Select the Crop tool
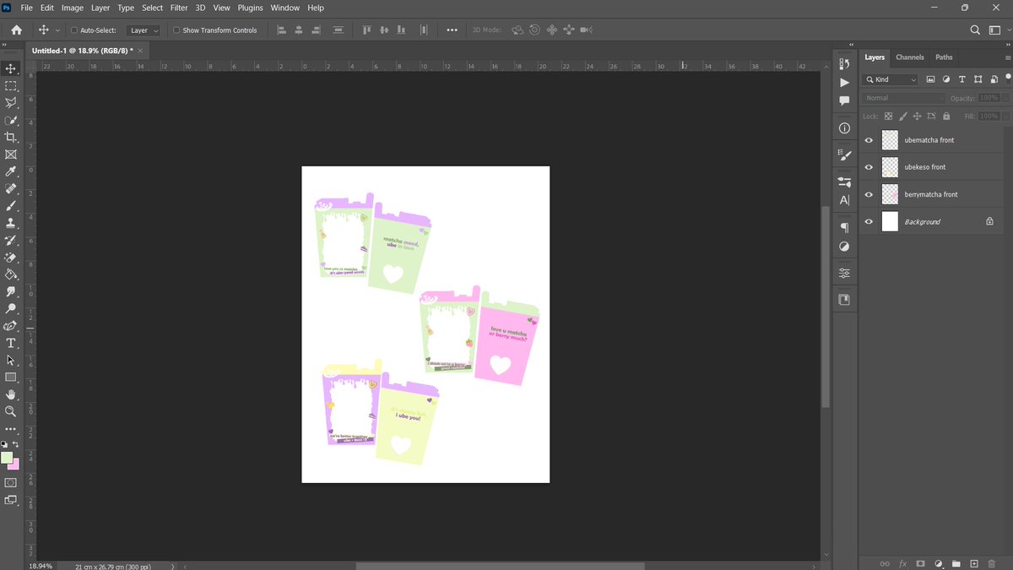 point(11,138)
